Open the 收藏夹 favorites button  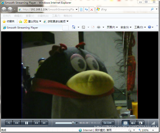(9, 21)
